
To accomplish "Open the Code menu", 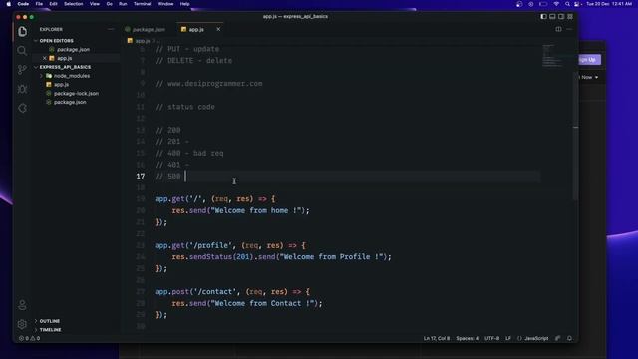I will click(23, 4).
